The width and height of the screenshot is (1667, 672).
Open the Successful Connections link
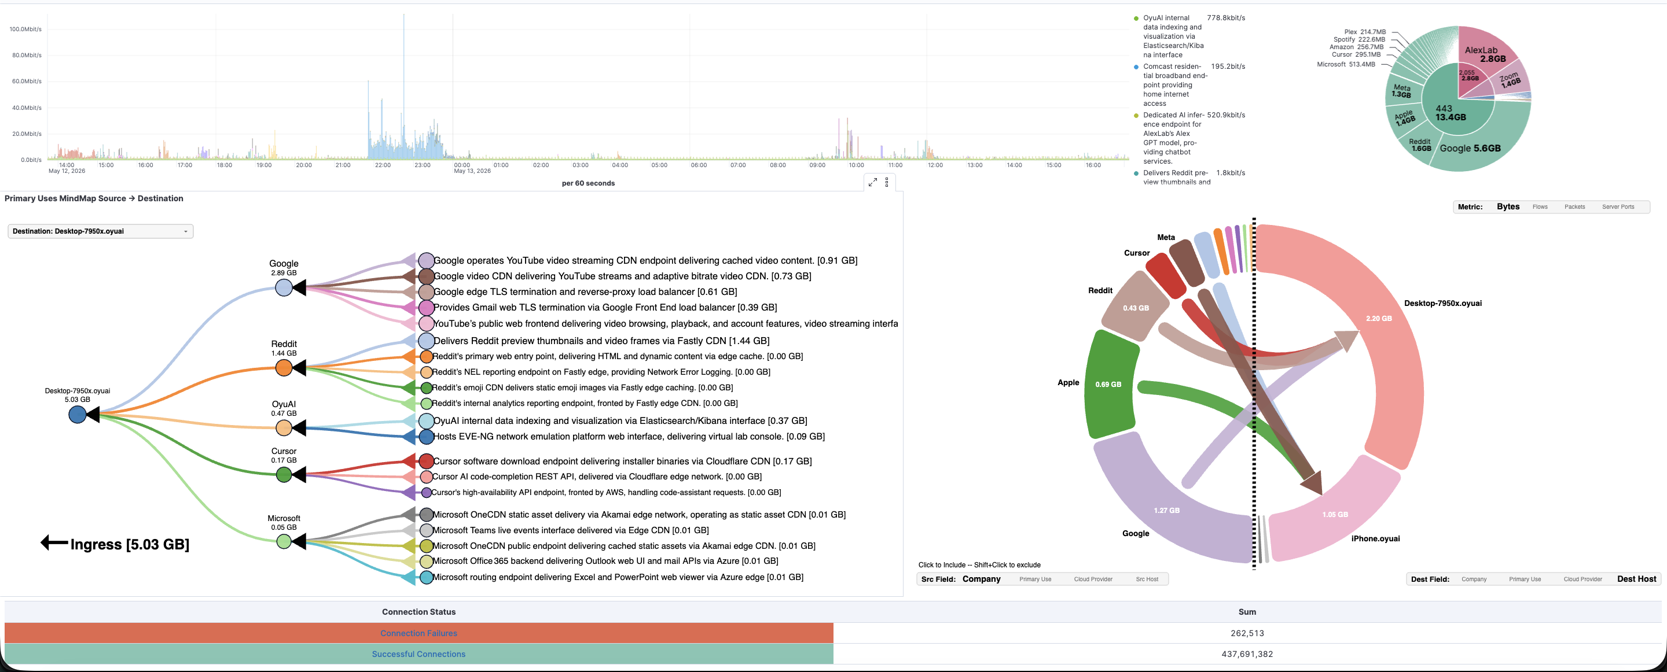pos(418,654)
